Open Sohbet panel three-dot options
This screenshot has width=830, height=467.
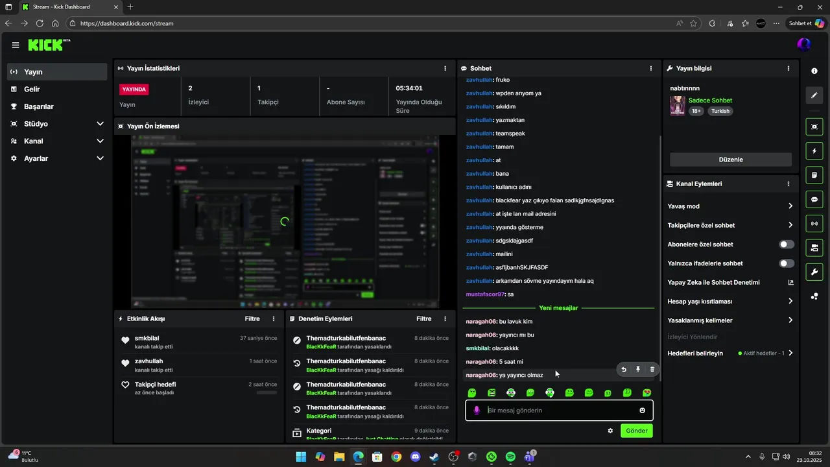651,68
